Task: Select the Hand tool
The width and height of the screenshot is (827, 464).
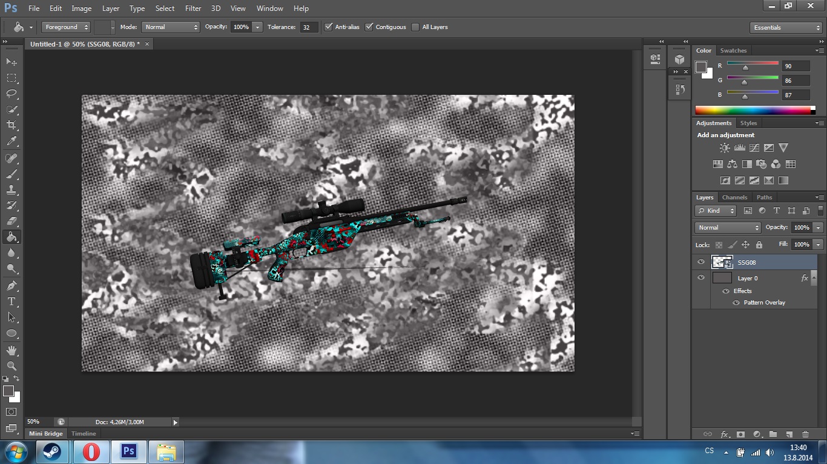Action: click(x=12, y=350)
